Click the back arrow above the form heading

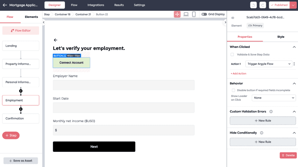(55, 40)
